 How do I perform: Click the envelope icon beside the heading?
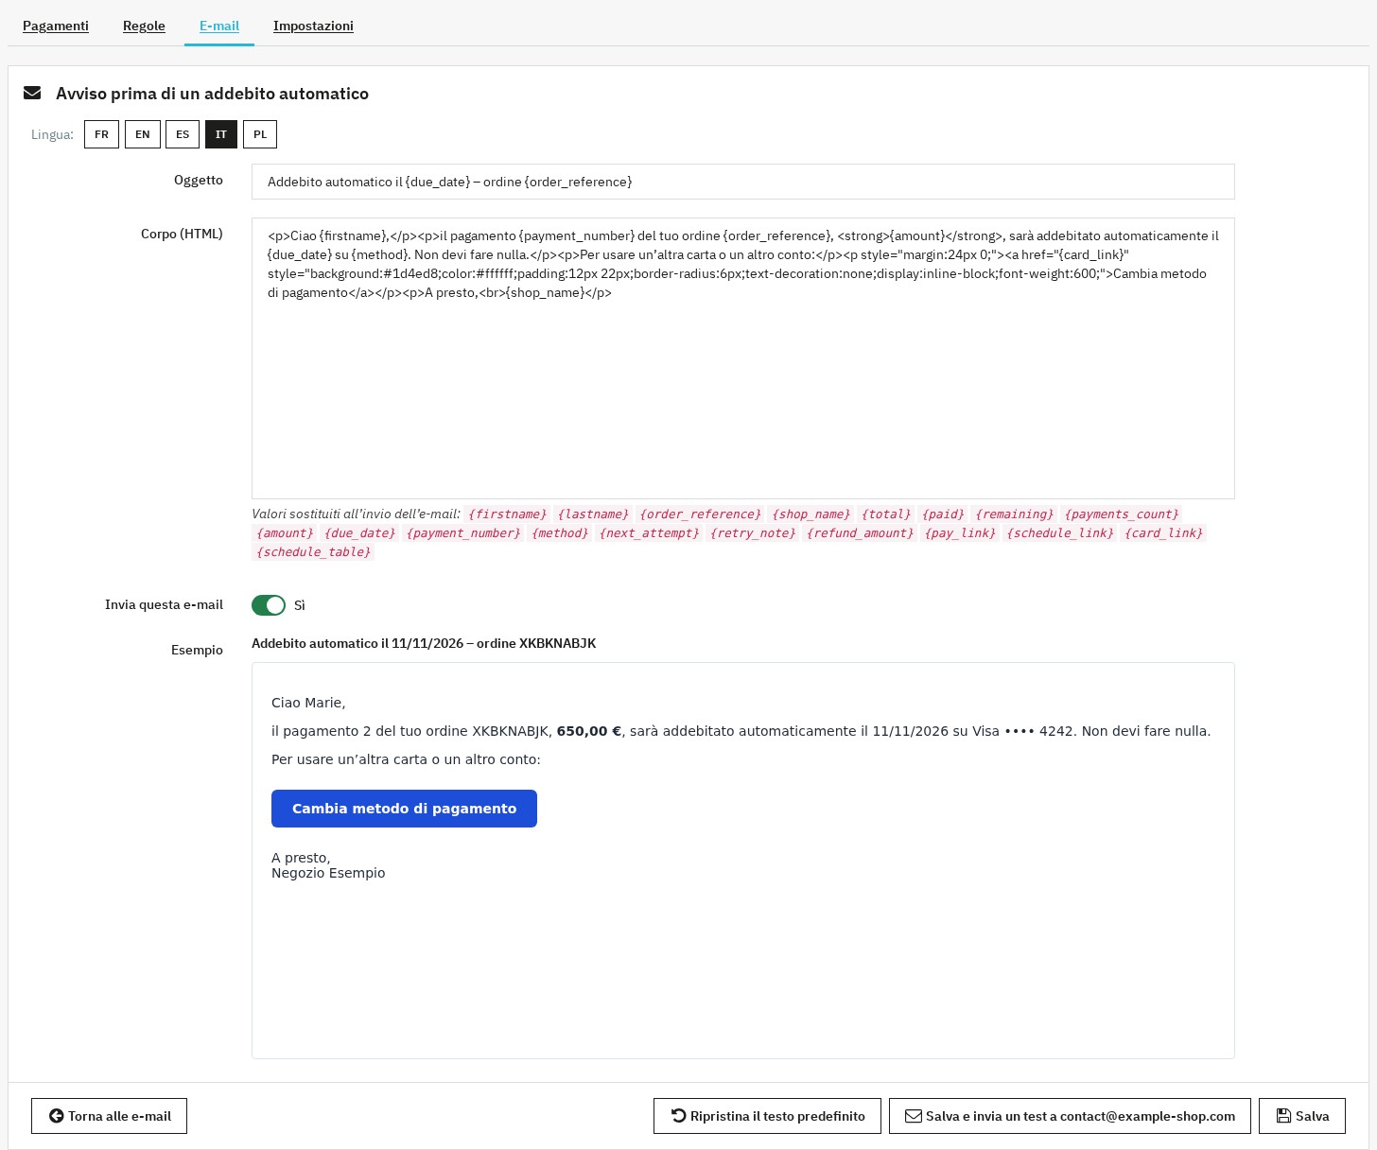point(32,93)
